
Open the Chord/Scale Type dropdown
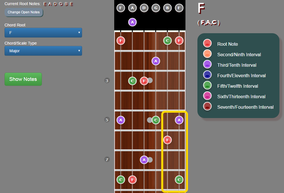click(43, 51)
